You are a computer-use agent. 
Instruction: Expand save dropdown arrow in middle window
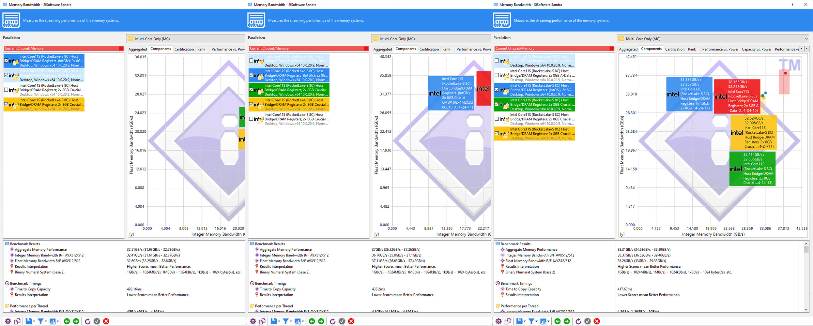279,322
